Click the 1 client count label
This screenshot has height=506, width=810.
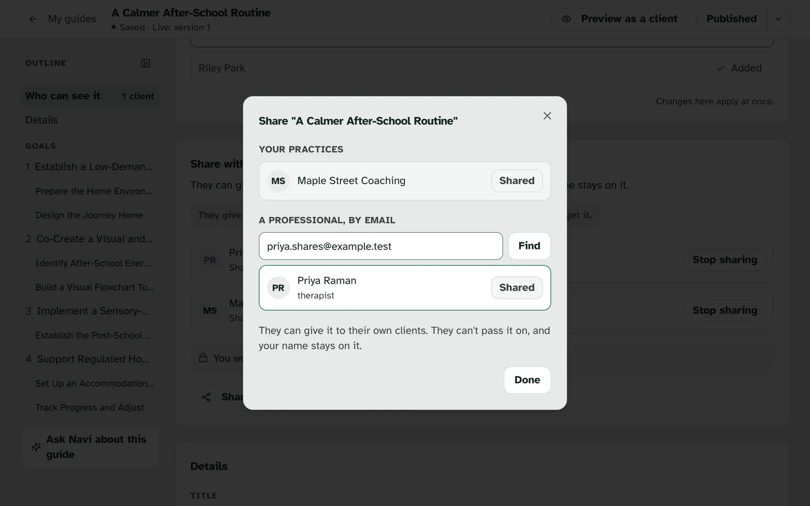point(138,96)
